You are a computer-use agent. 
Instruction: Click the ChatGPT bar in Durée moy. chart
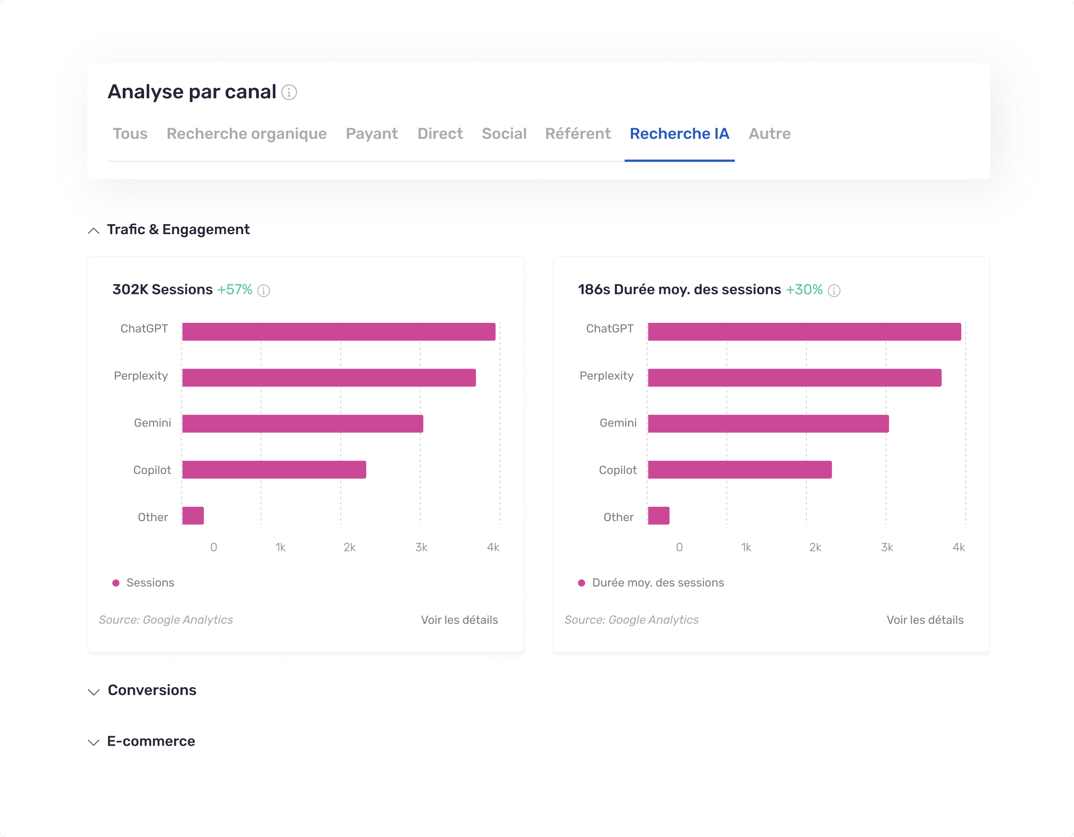click(x=805, y=332)
